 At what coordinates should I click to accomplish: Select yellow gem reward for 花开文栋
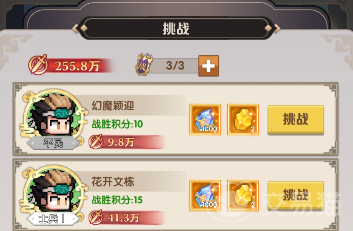(x=243, y=196)
